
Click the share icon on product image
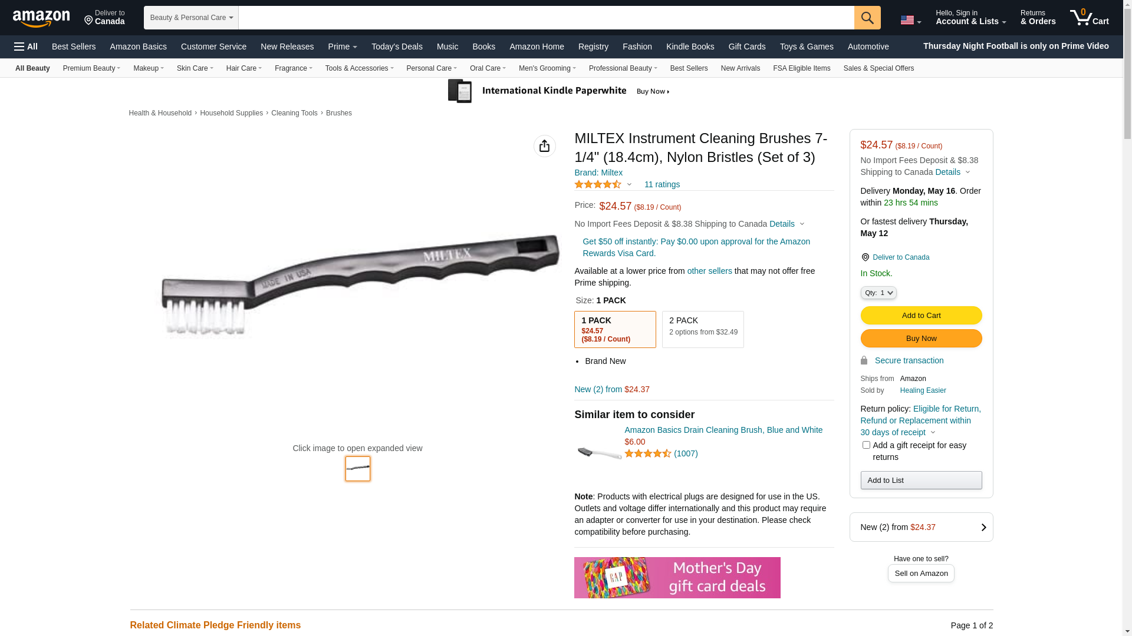[x=544, y=146]
